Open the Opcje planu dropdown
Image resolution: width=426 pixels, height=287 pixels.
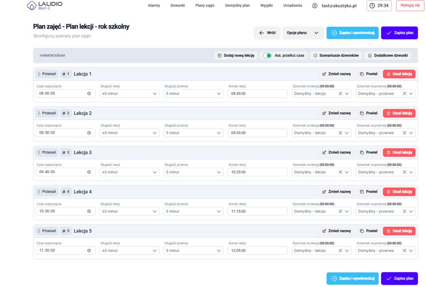[x=303, y=33]
